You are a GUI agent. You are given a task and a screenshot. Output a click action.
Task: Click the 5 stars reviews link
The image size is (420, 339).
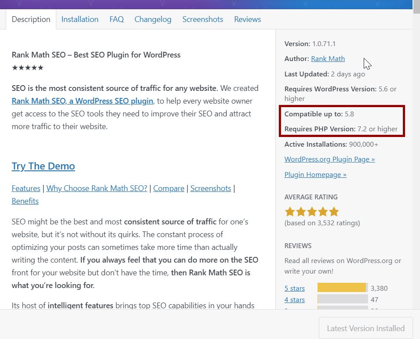pos(294,288)
